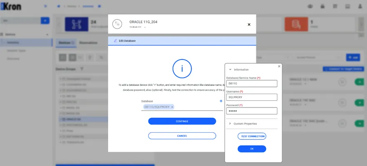The height and width of the screenshot is (166, 367).
Task: Click the lock icon in top bar
Action: (x=322, y=6)
